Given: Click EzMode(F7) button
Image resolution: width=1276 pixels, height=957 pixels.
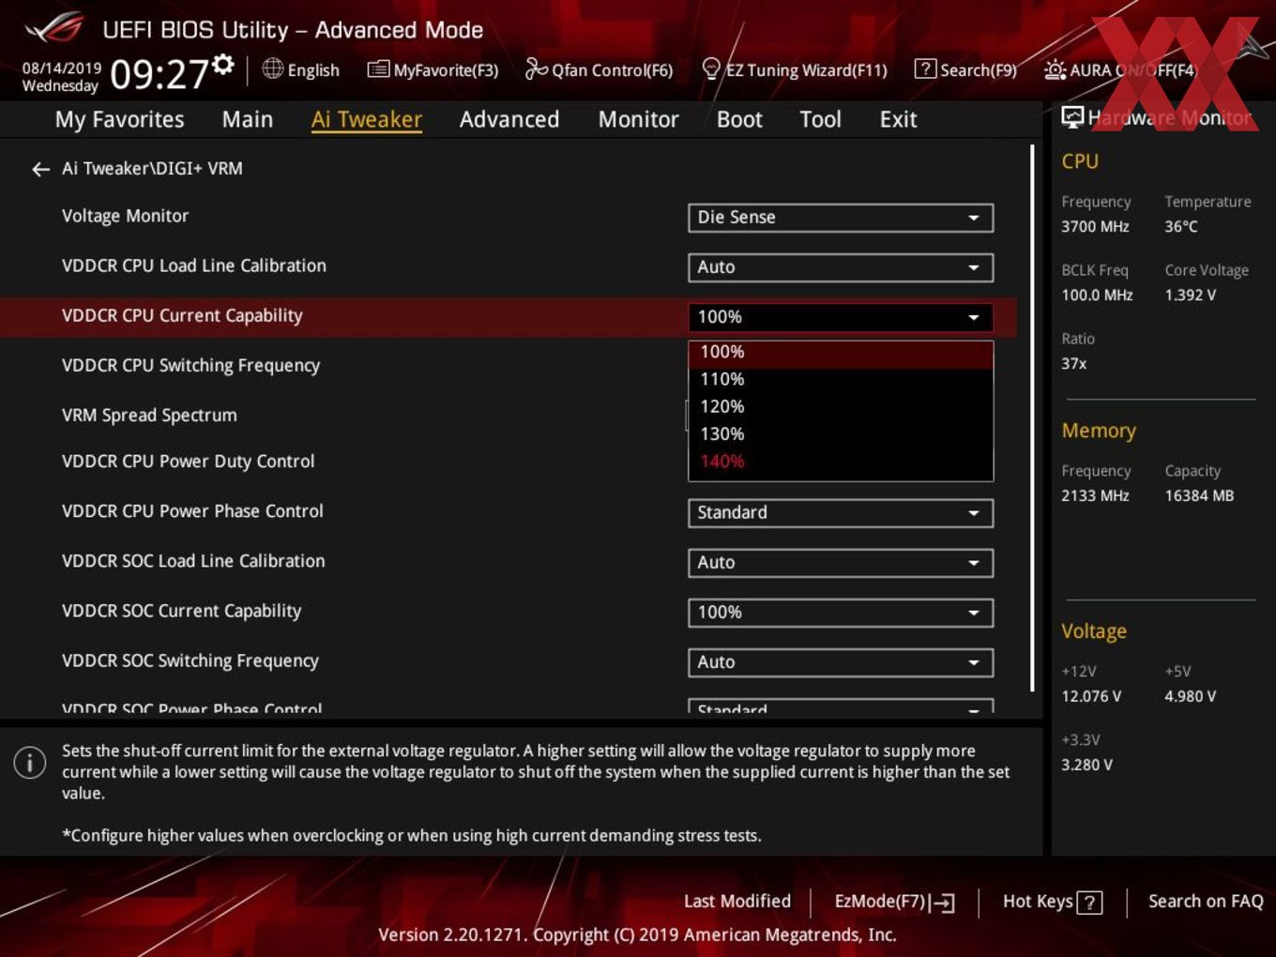Looking at the screenshot, I should click(894, 902).
